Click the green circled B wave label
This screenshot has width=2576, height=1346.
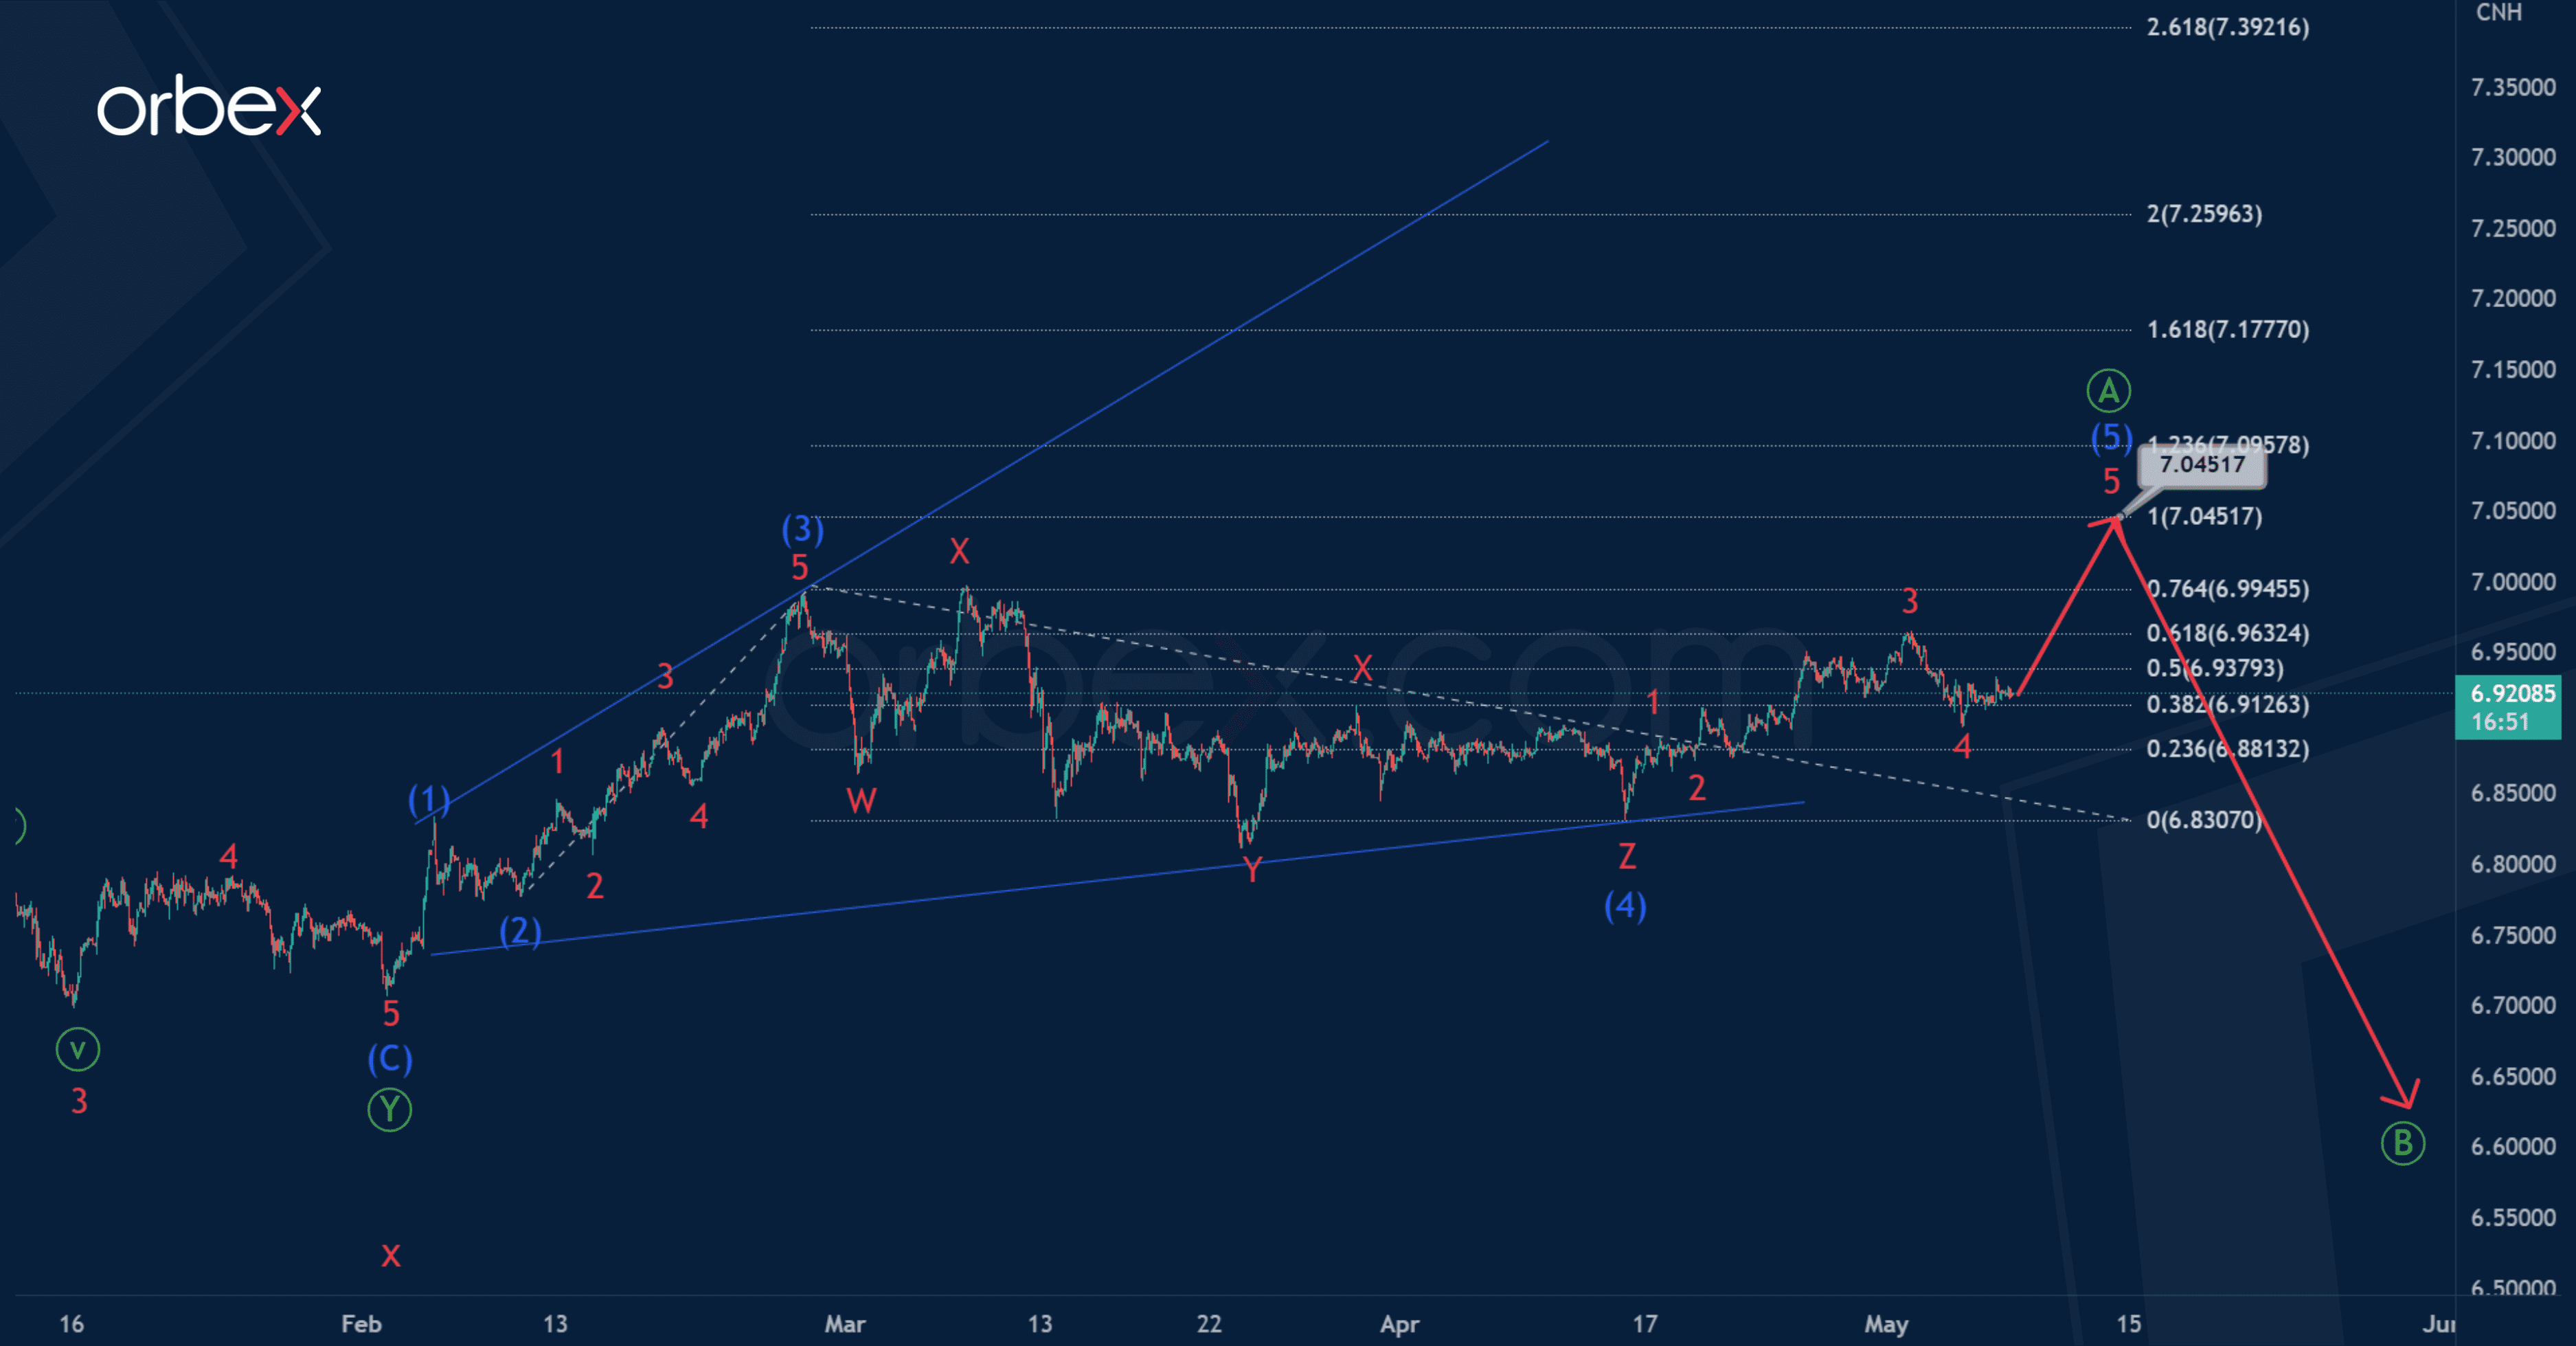pyautogui.click(x=2402, y=1143)
